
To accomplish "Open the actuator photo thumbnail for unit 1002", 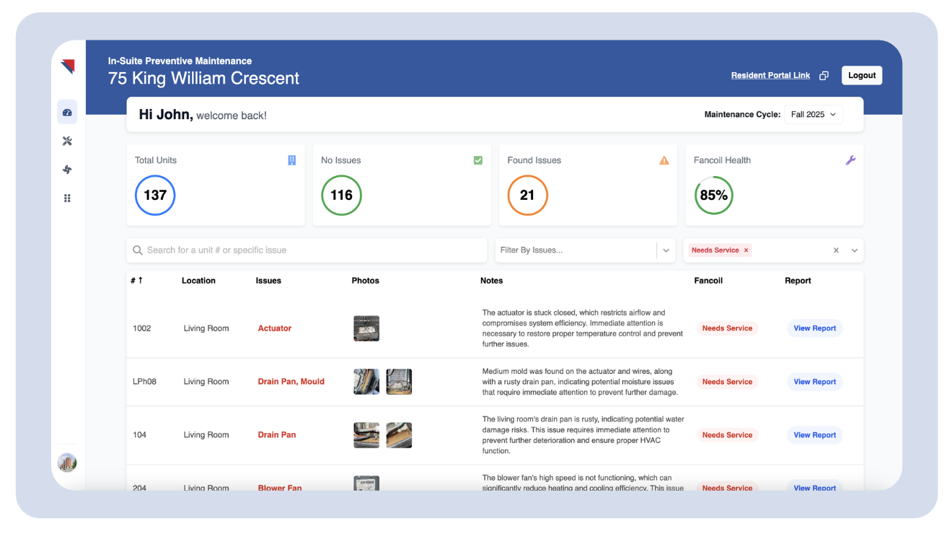I will pos(366,328).
